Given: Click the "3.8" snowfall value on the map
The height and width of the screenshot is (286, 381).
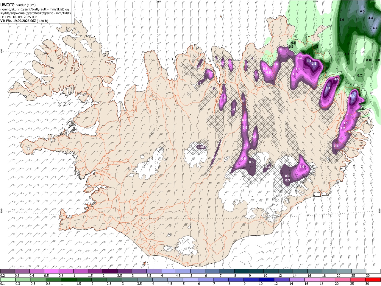Looking at the screenshot, I should pos(314,63).
